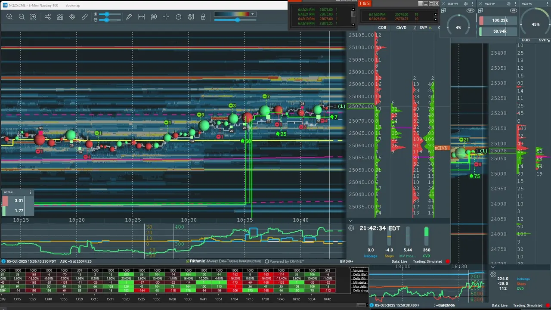The width and height of the screenshot is (551, 310).
Task: Toggle the chart lock icon
Action: click(x=203, y=17)
